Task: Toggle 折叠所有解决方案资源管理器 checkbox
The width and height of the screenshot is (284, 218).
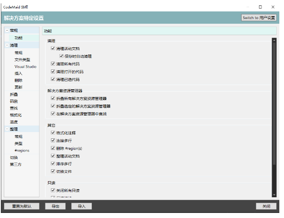Action: (x=53, y=98)
